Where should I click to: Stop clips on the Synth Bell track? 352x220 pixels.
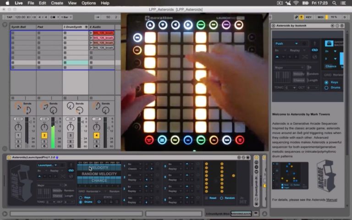(13, 98)
